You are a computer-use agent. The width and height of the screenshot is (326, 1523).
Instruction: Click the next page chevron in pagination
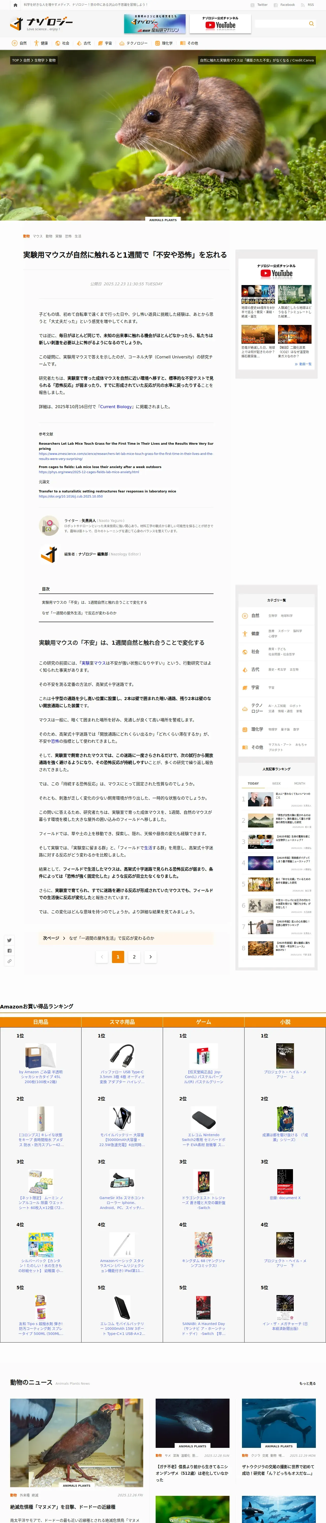pos(150,957)
